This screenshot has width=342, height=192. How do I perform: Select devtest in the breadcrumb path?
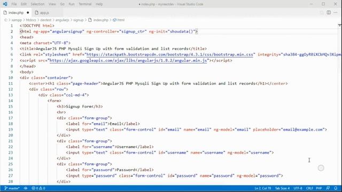46,20
